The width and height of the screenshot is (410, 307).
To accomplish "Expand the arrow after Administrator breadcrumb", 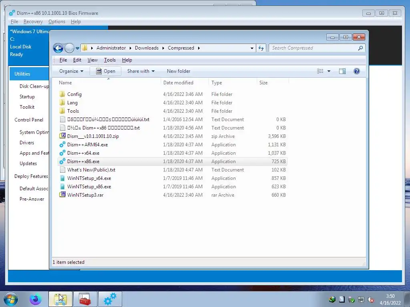I will click(130, 48).
